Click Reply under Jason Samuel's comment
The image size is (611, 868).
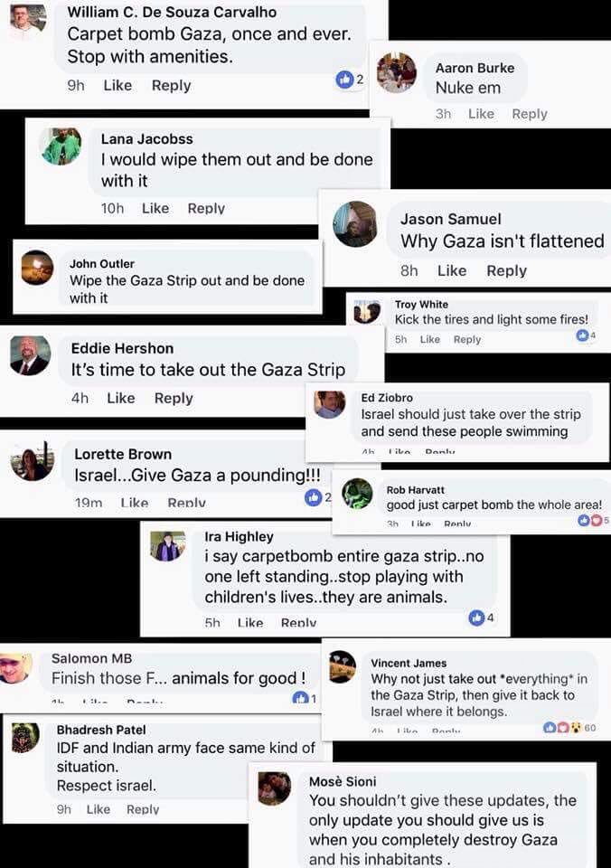tap(506, 270)
